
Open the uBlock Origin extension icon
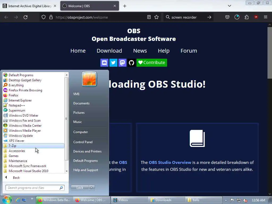256,17
